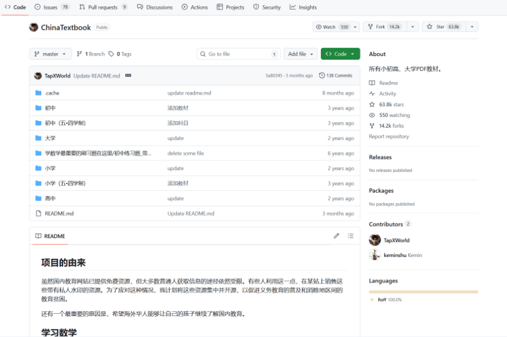Viewport: 507px width, 337px height.
Task: Expand commit message ellipsis button
Action: click(x=128, y=75)
